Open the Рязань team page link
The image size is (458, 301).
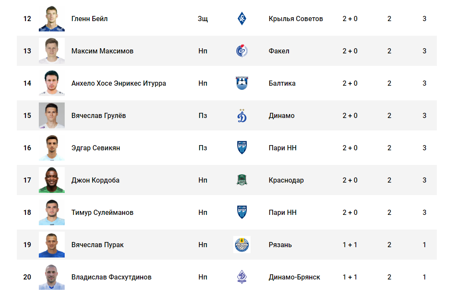click(x=280, y=245)
